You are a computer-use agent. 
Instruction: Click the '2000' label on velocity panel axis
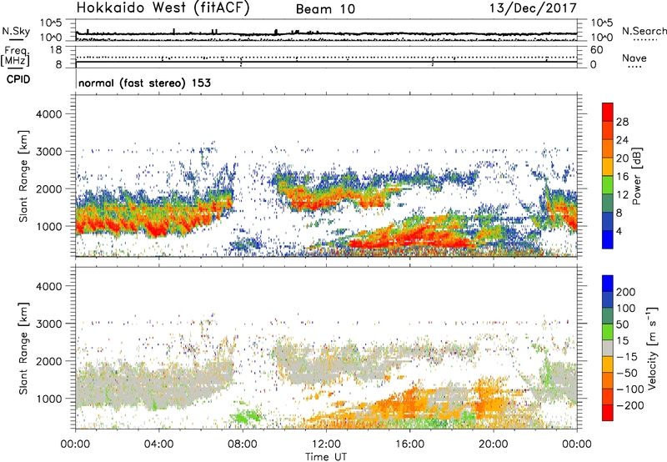48,361
